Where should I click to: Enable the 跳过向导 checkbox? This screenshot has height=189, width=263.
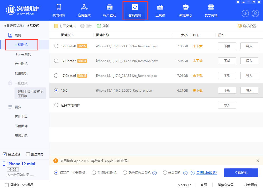[x=28, y=154]
